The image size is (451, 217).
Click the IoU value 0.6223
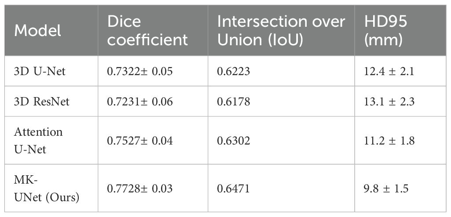click(x=233, y=70)
